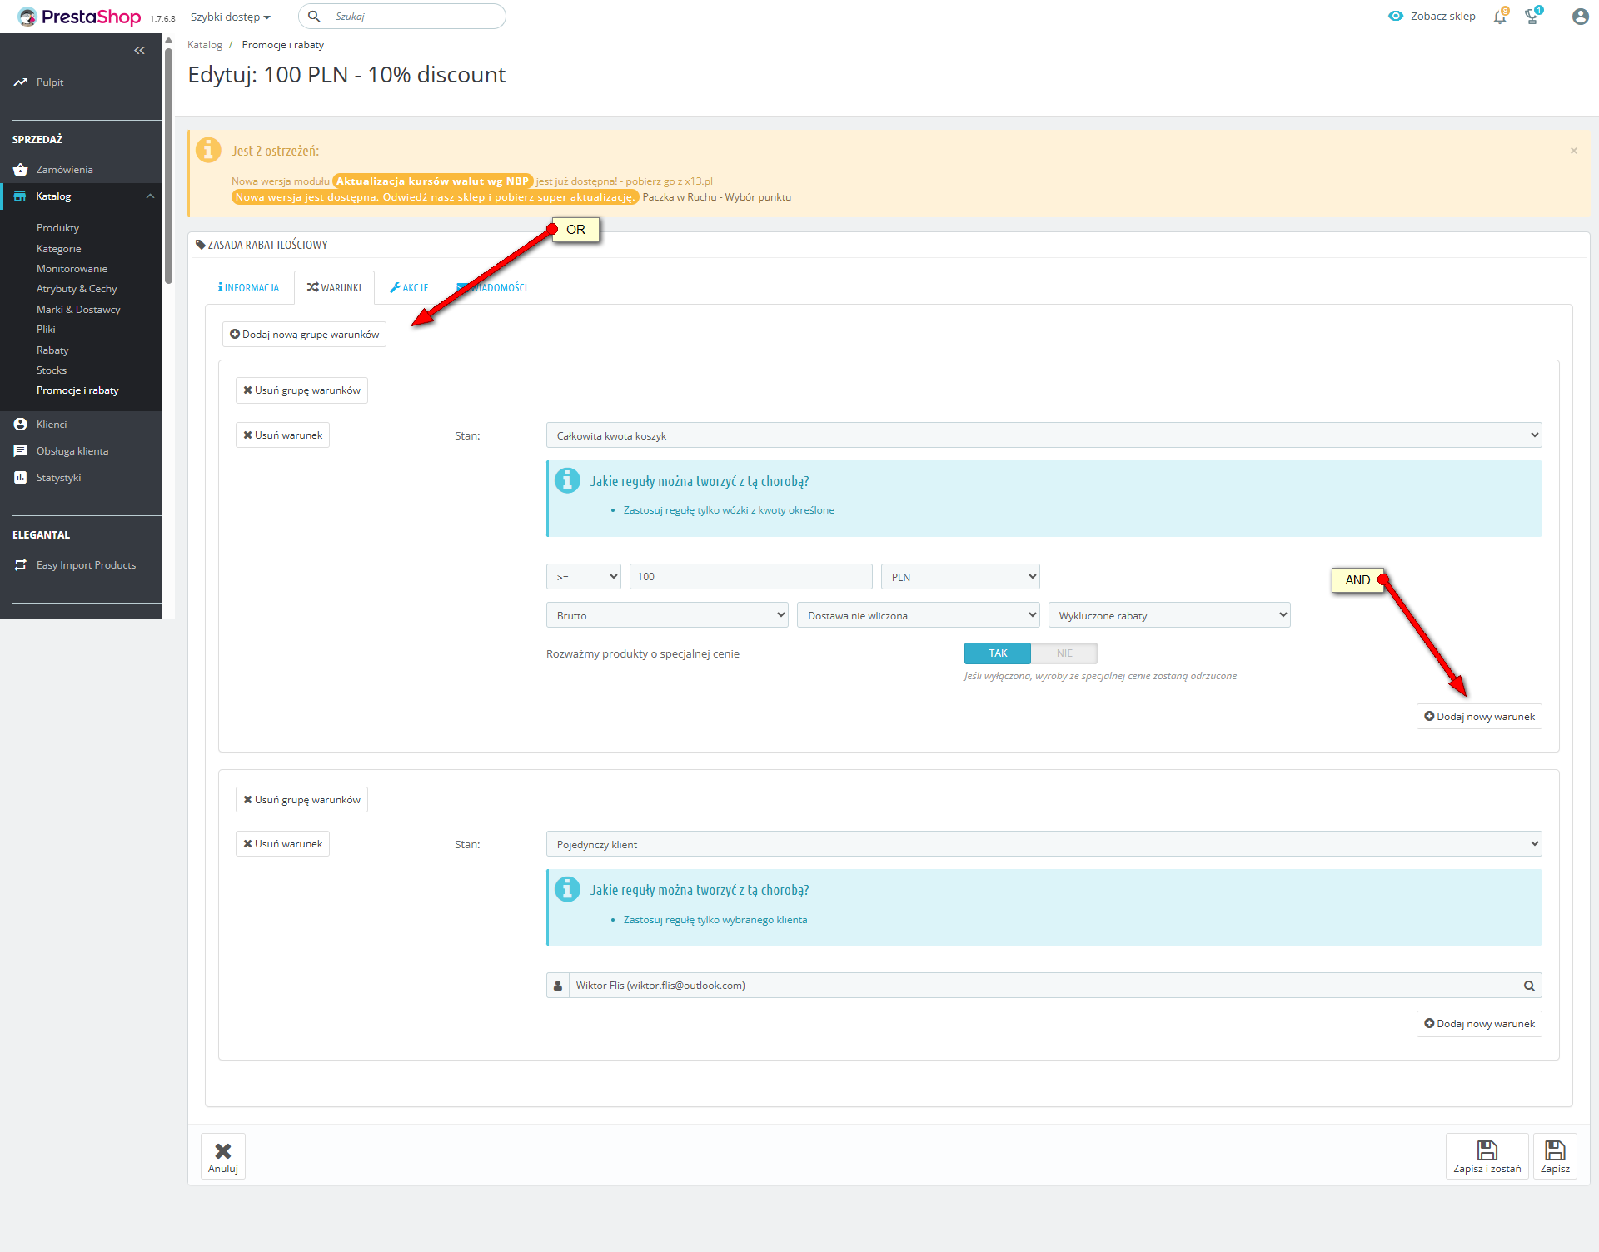The height and width of the screenshot is (1252, 1599).
Task: Open Stocks in the sidebar
Action: 52,370
